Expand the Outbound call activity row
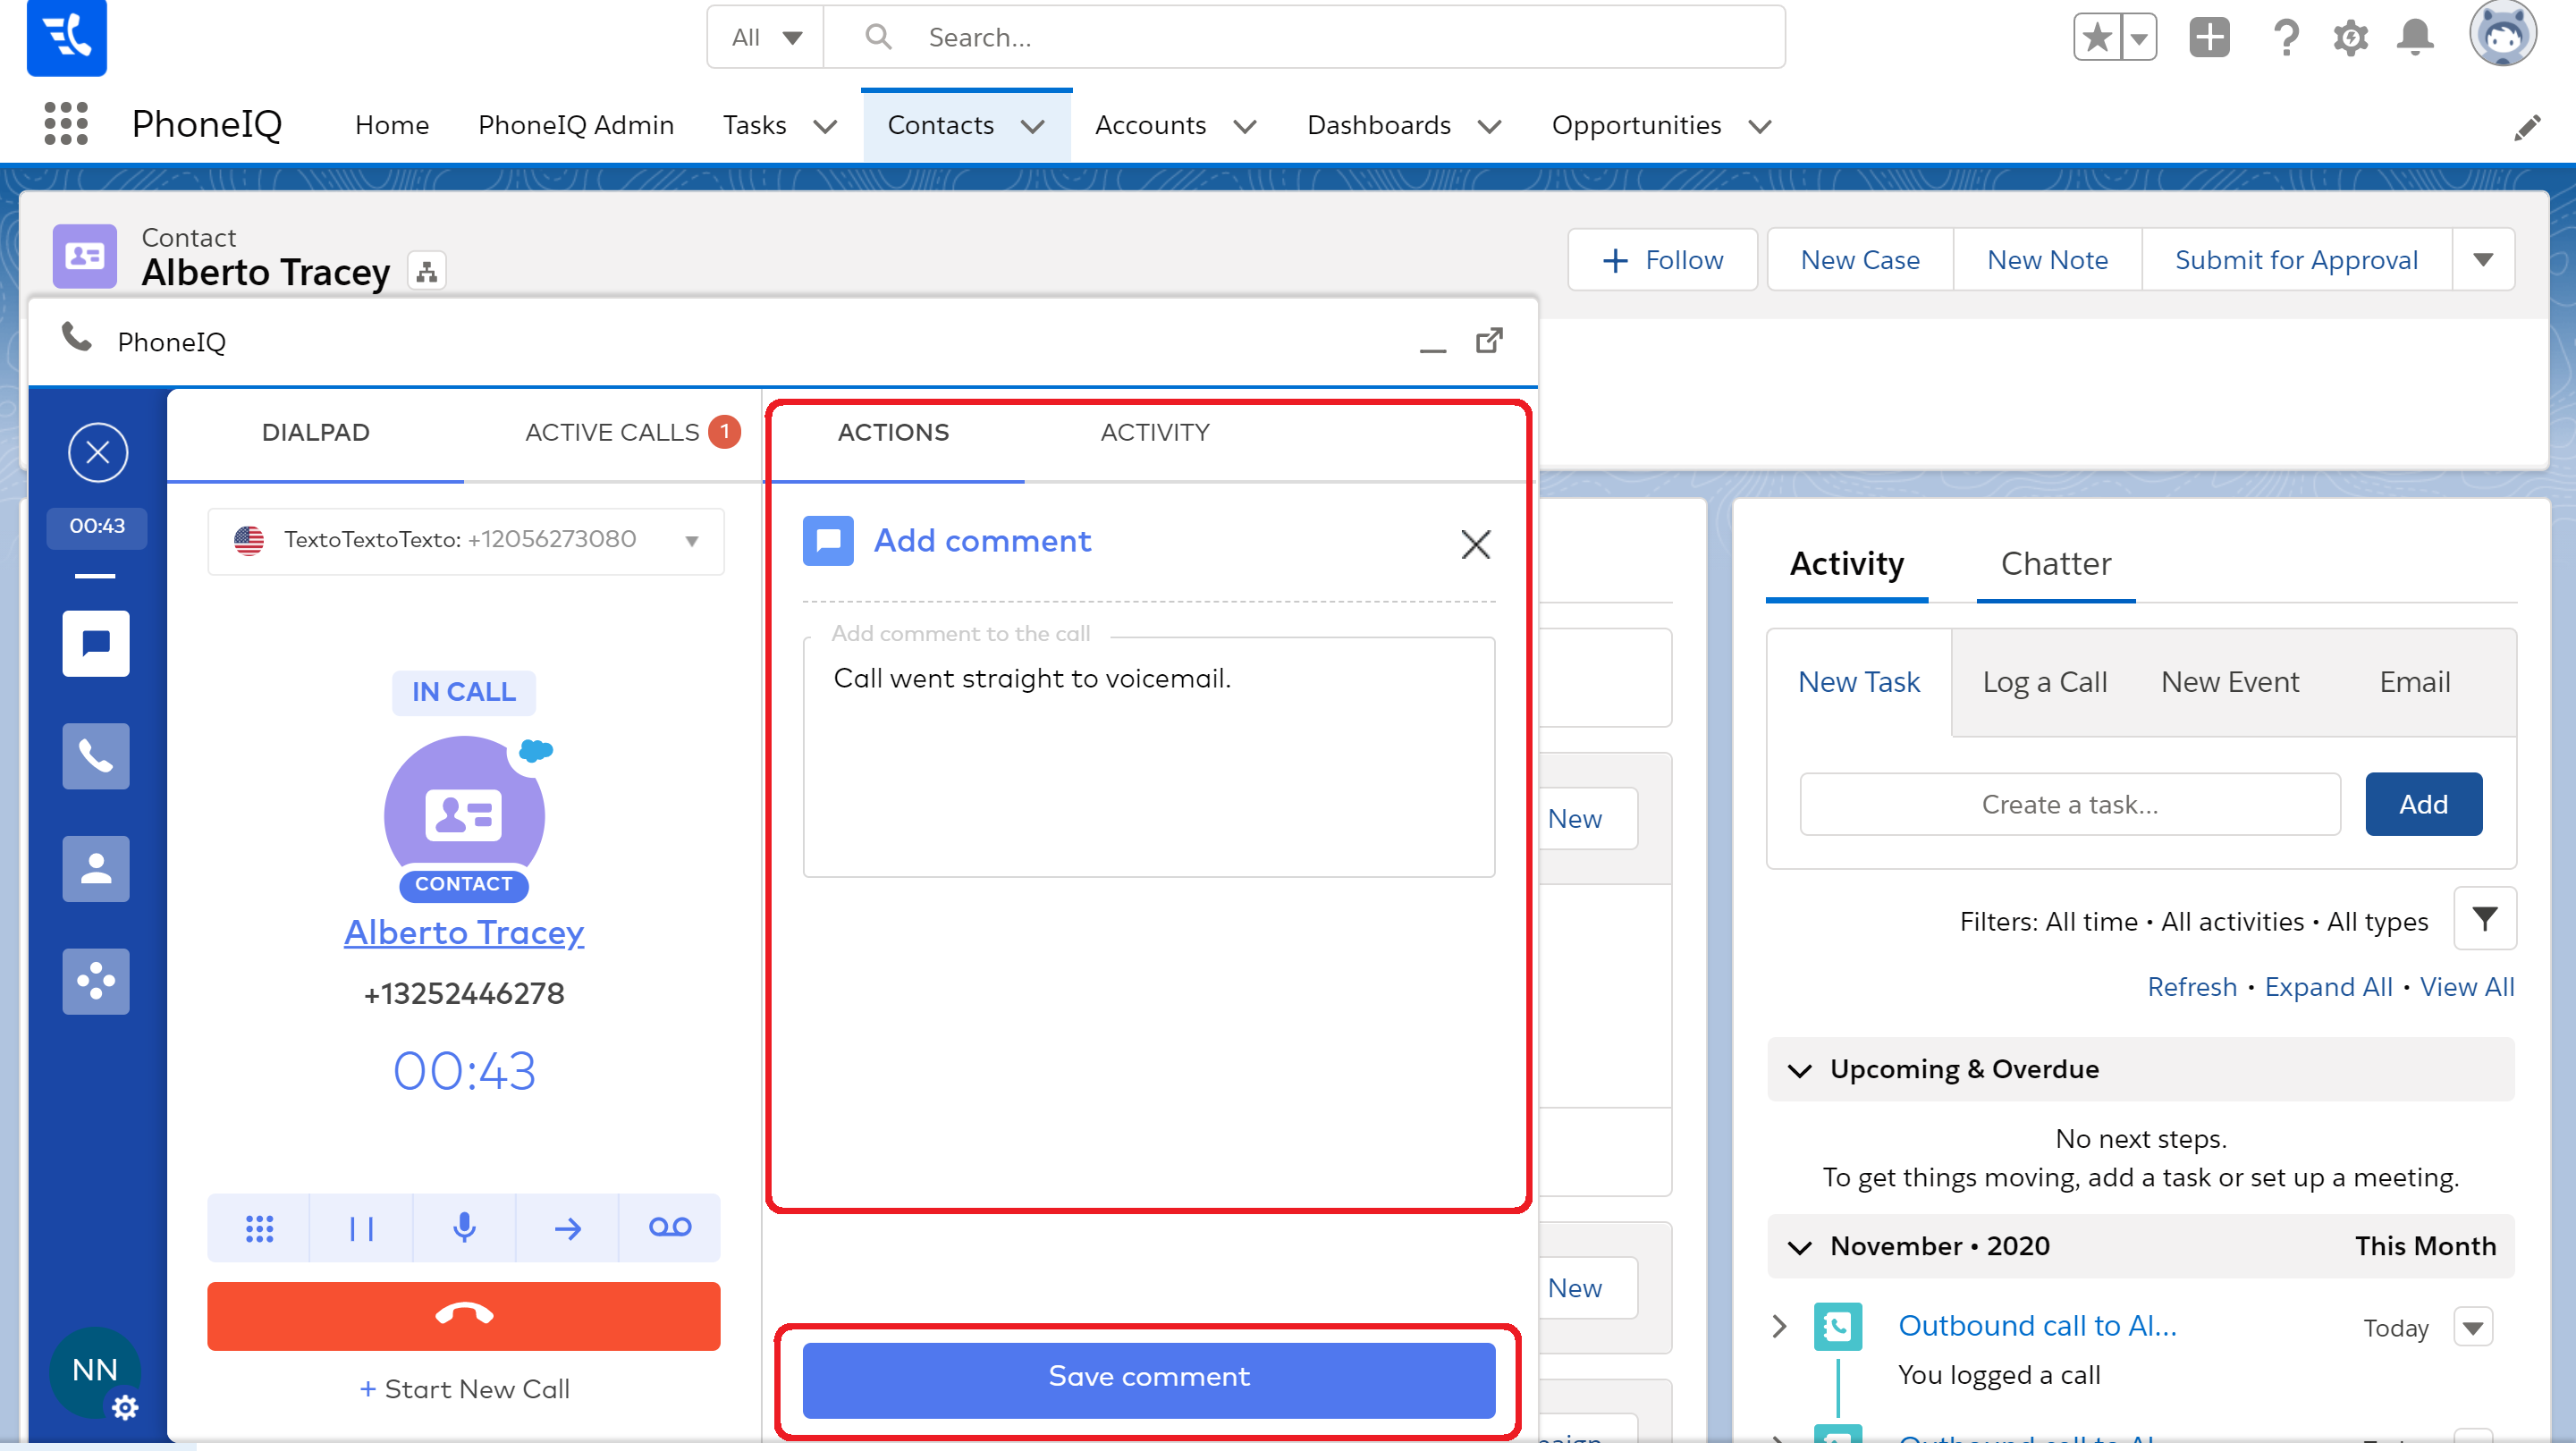The image size is (2576, 1451). pyautogui.click(x=1779, y=1327)
